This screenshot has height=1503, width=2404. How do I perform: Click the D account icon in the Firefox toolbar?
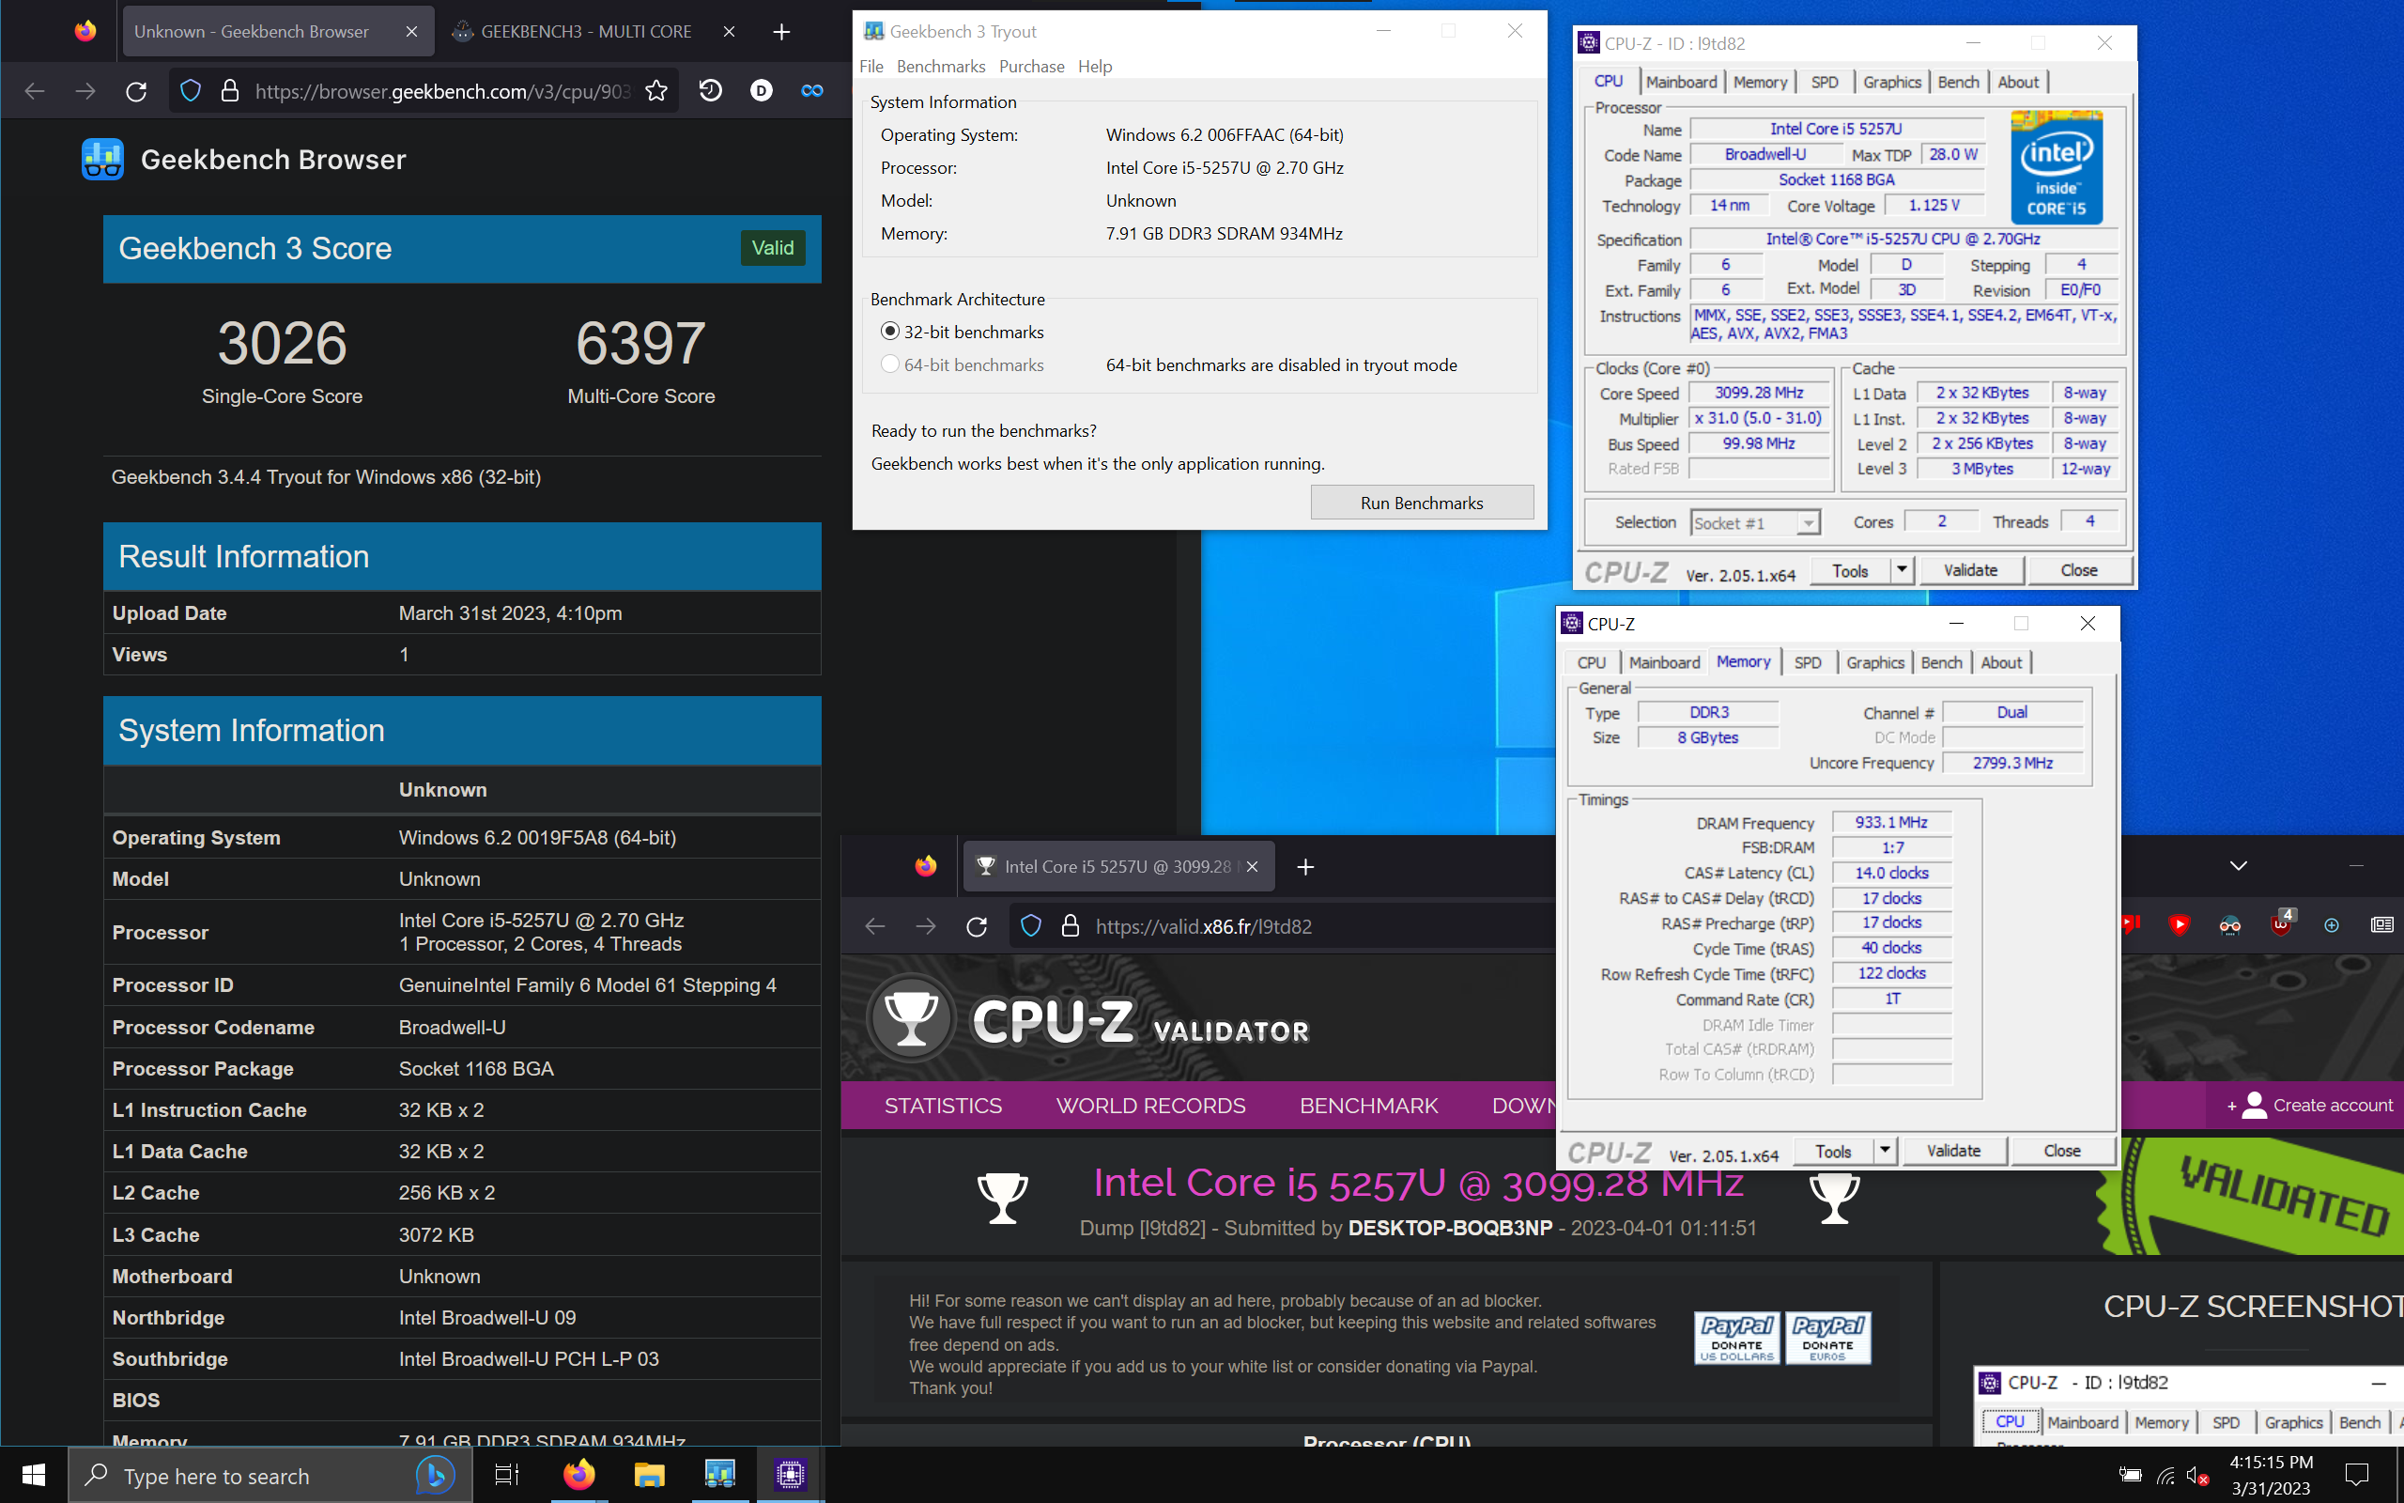[762, 91]
